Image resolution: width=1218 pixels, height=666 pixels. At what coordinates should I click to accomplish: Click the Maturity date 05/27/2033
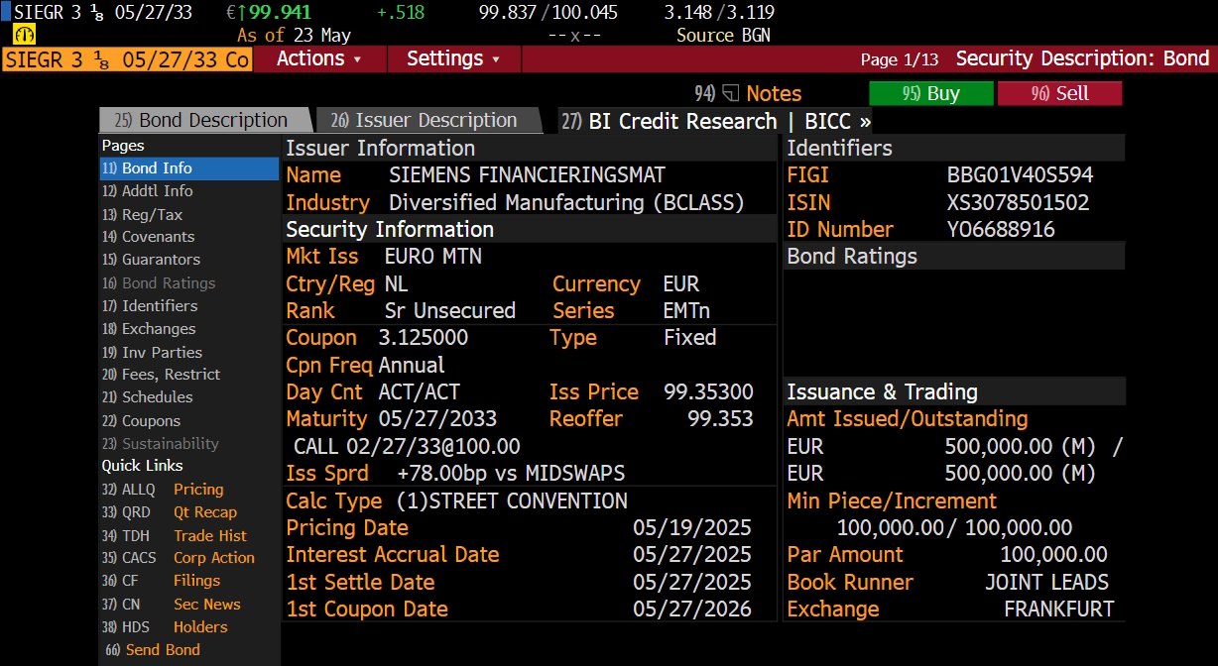[x=437, y=419]
